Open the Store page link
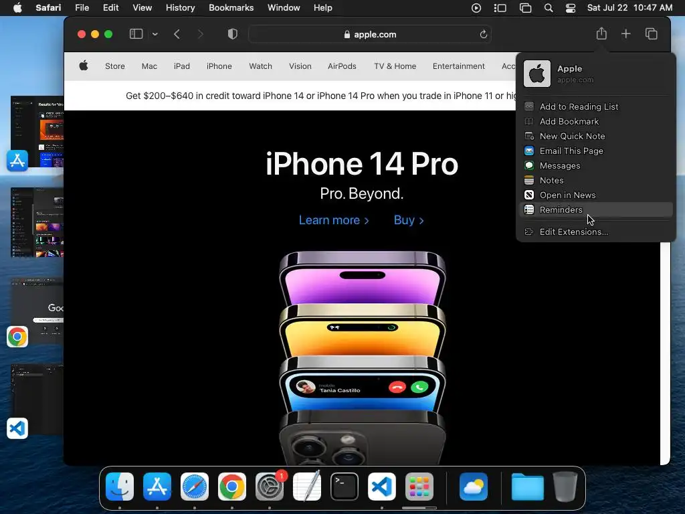The image size is (685, 514). pos(115,66)
